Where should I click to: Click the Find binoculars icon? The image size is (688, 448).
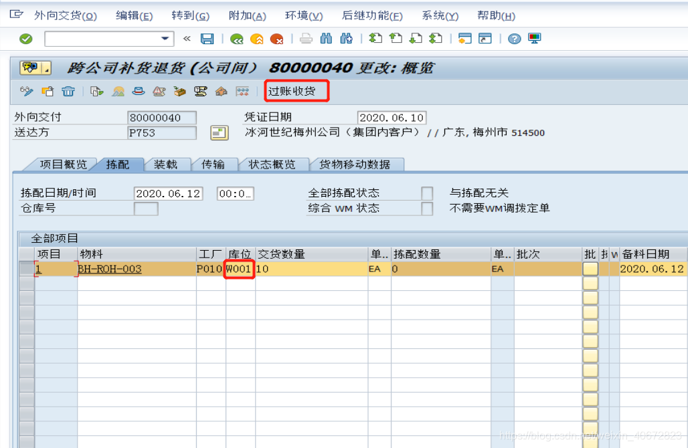pyautogui.click(x=326, y=39)
